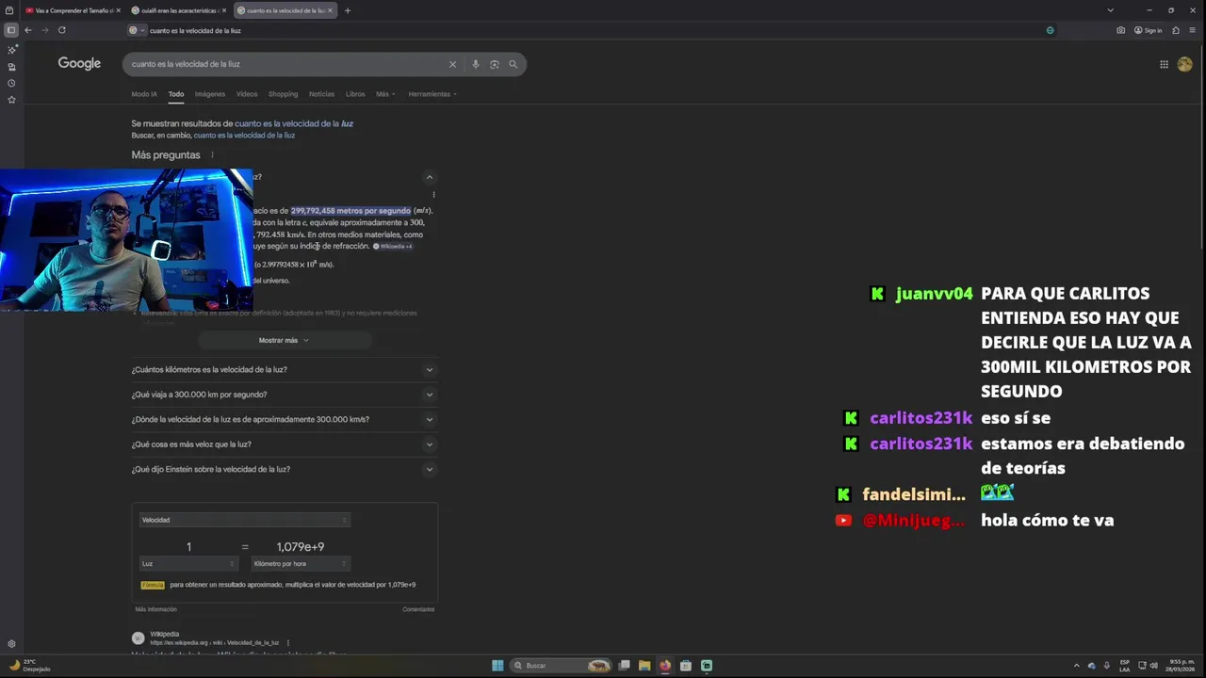Open the list all tabs chevron
The image size is (1206, 678).
pyautogui.click(x=1111, y=10)
